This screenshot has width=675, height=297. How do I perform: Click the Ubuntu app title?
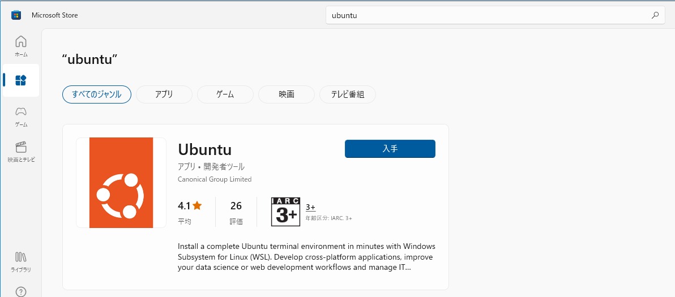[205, 149]
